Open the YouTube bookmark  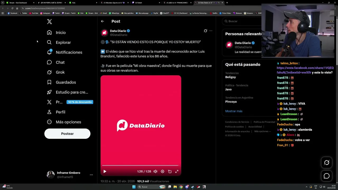[34, 13]
